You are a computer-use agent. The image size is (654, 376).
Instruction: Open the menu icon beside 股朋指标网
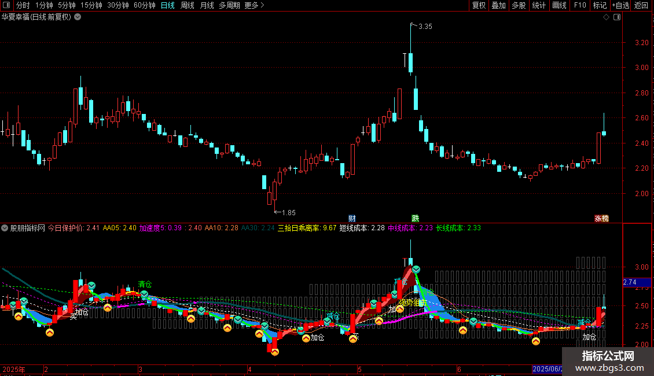pos(5,228)
